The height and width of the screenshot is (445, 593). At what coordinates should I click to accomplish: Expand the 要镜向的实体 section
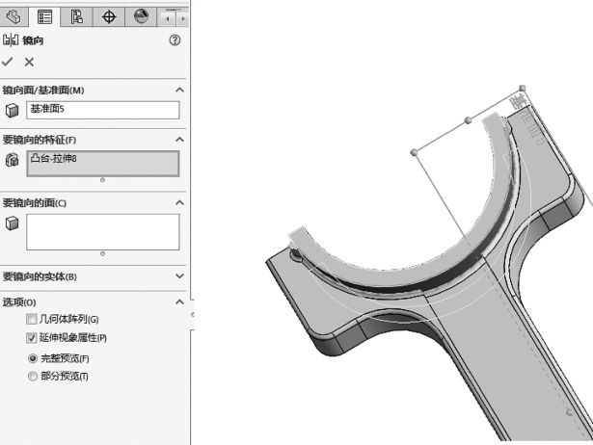click(179, 277)
